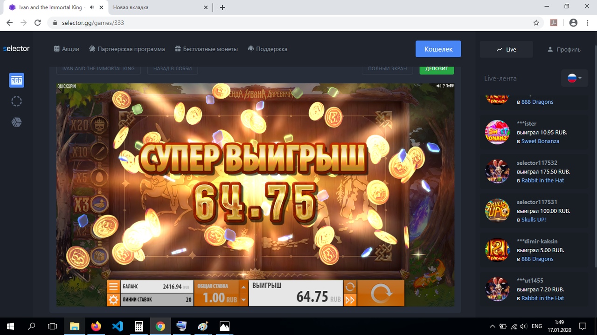
Task: Open Поддержка support
Action: [267, 49]
